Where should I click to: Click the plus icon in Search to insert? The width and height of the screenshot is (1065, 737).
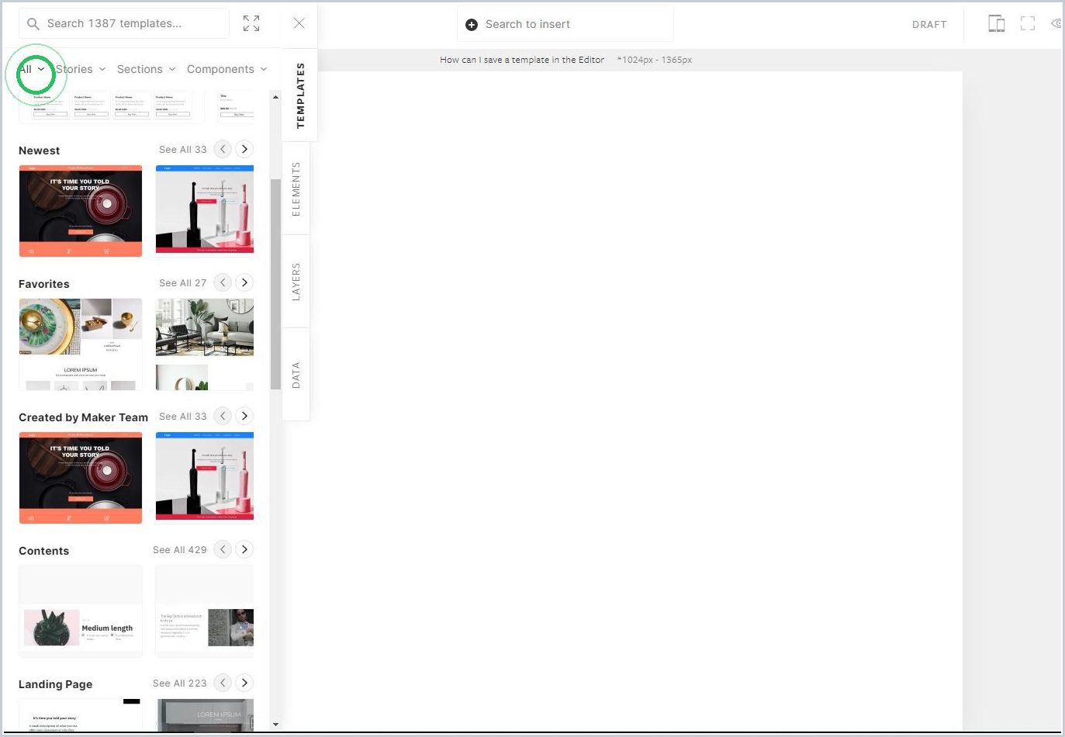[472, 25]
